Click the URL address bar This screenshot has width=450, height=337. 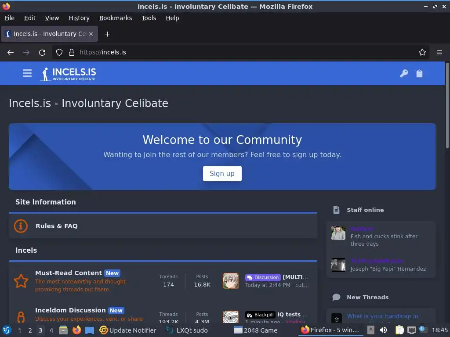click(x=240, y=53)
